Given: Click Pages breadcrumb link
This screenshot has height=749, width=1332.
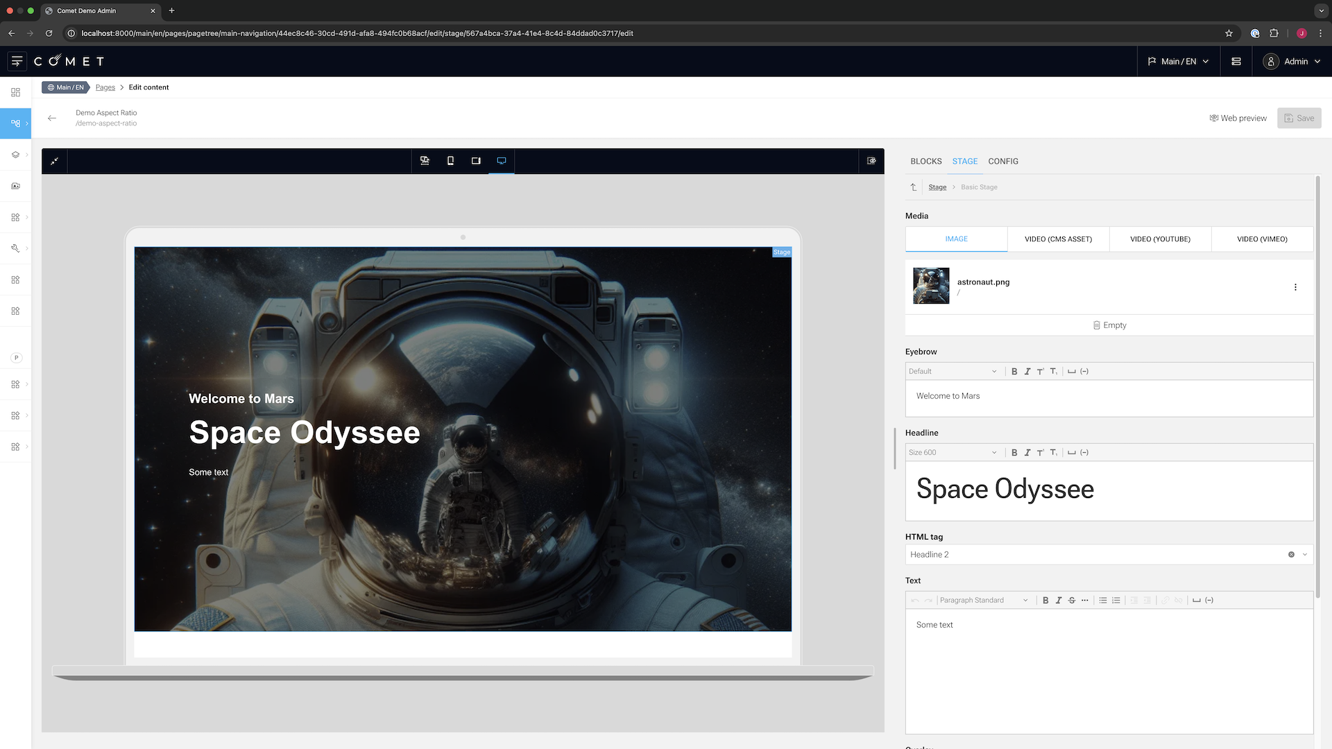Looking at the screenshot, I should [105, 87].
